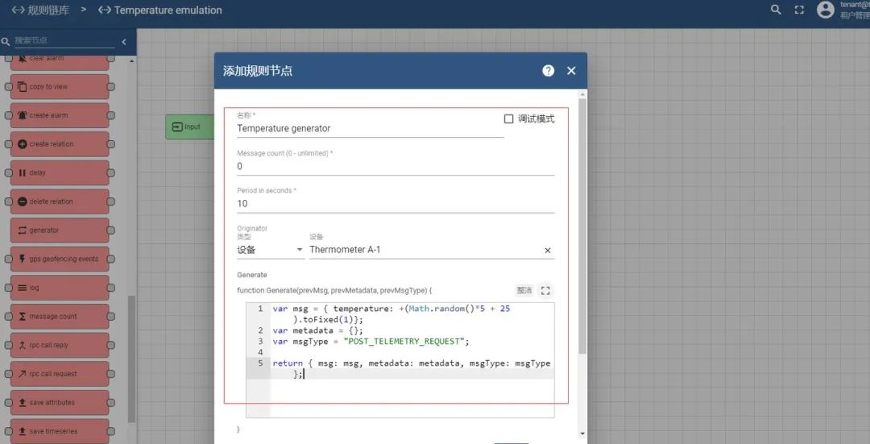The height and width of the screenshot is (444, 870).
Task: Click the message count sigma icon
Action: (23, 317)
